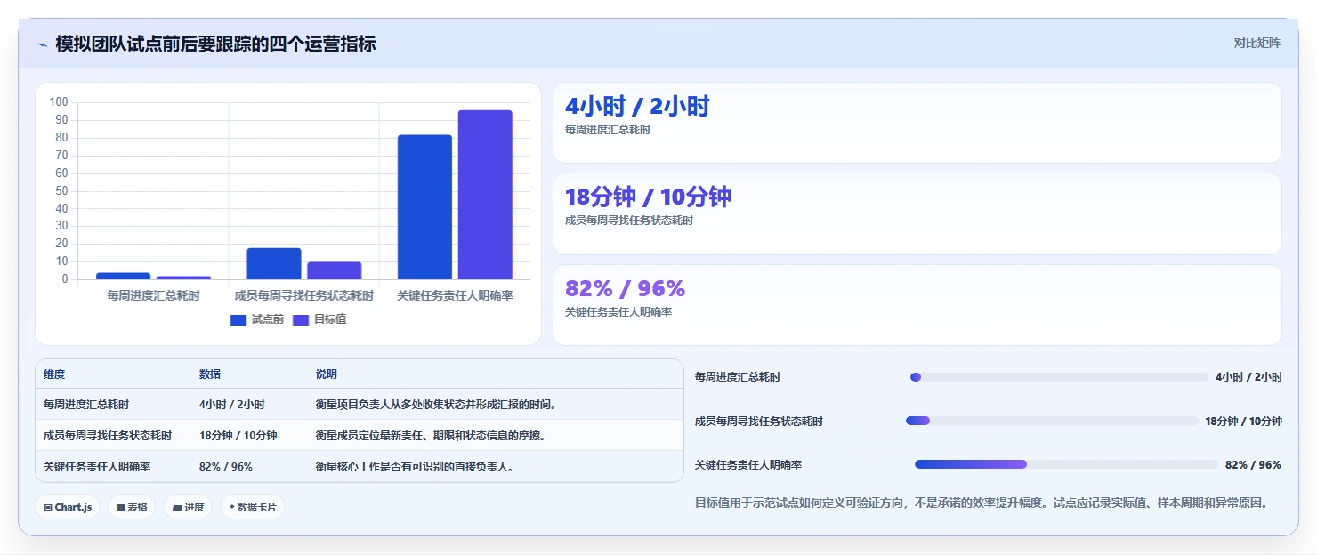Click the 18分钟 / 10分钟 value beside the progress bar
Viewport: 1317px width, 555px height.
click(1243, 422)
